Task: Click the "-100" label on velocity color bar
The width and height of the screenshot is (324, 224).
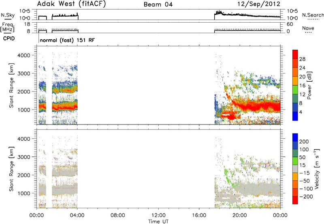Action: pyautogui.click(x=306, y=189)
